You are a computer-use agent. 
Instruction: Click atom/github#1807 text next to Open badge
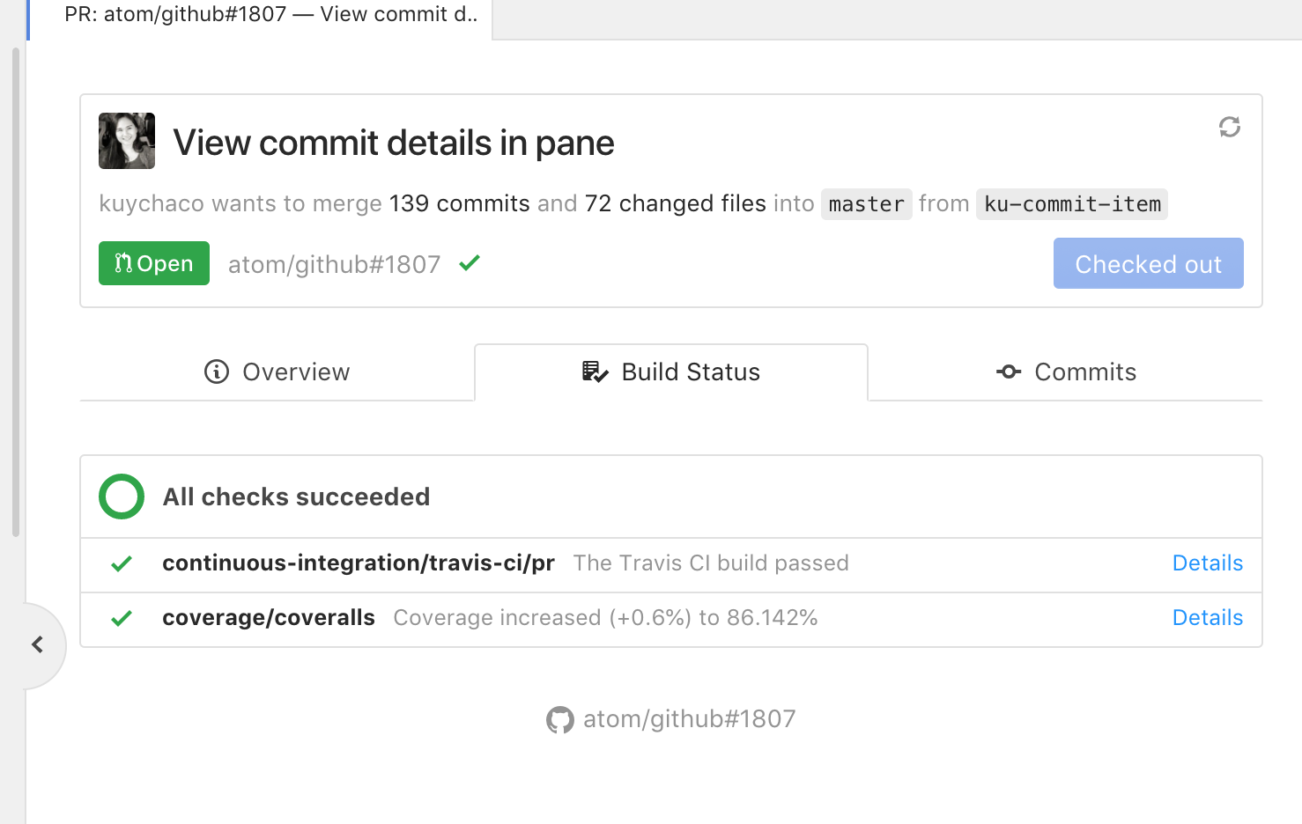[334, 264]
